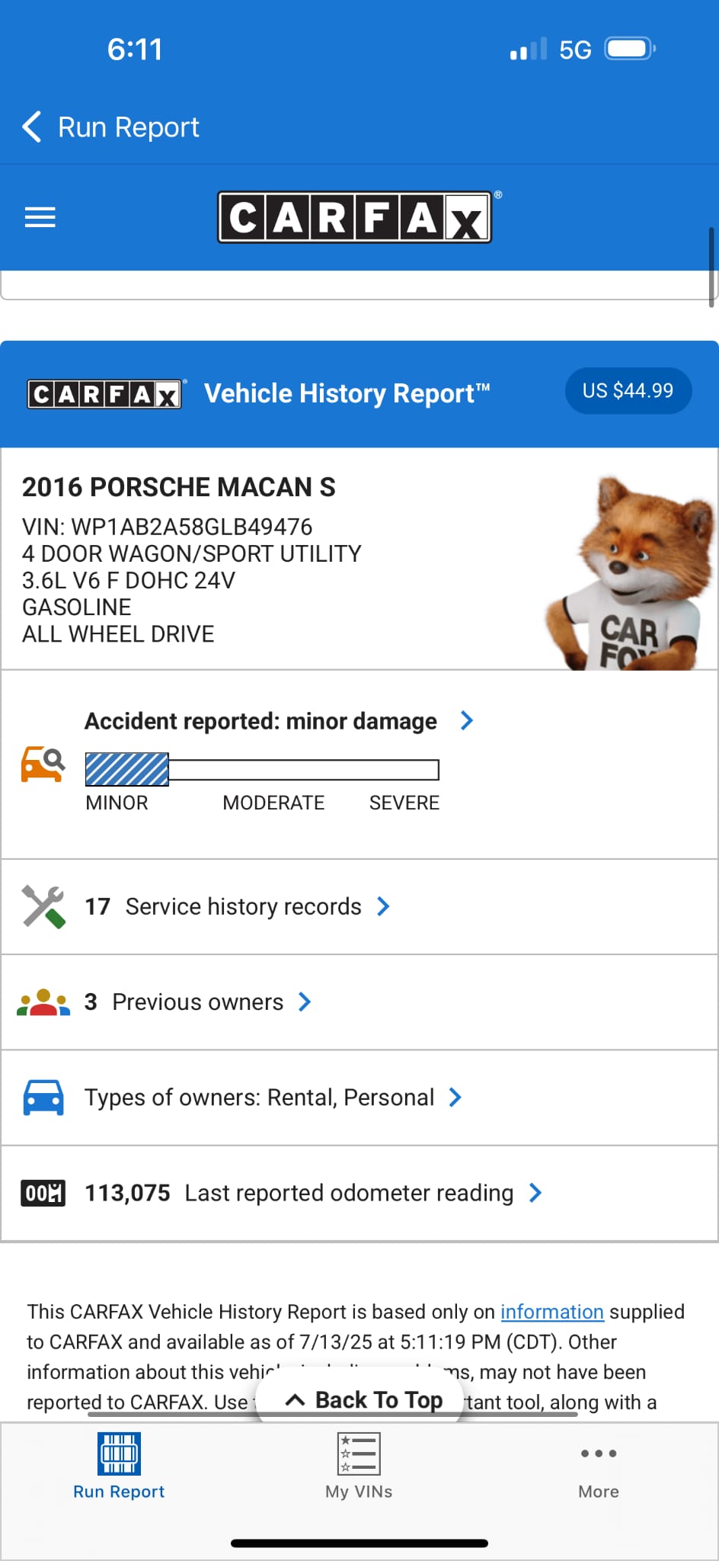Select the Run Report bottom tab
This screenshot has width=719, height=1561.
tap(119, 1466)
